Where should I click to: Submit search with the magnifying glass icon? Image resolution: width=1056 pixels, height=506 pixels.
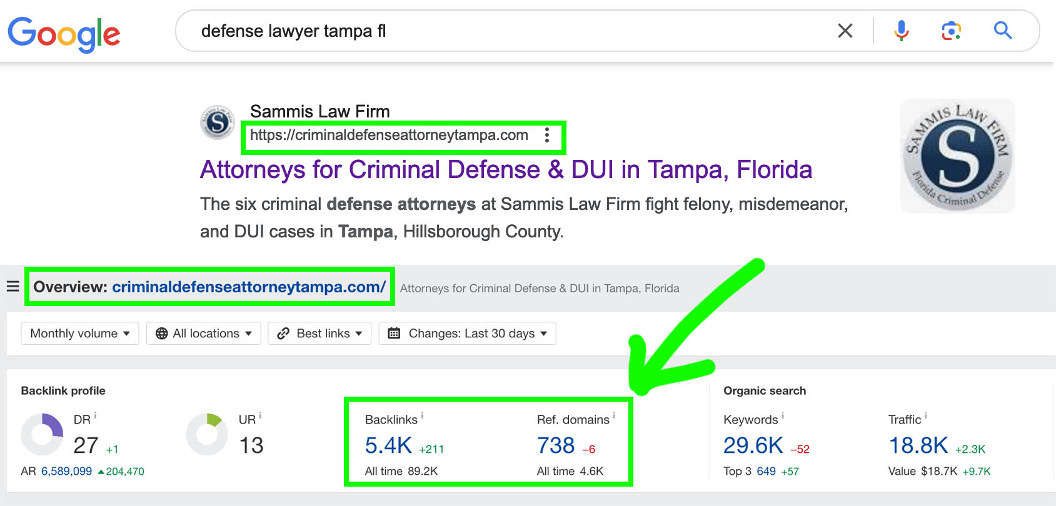[1003, 30]
